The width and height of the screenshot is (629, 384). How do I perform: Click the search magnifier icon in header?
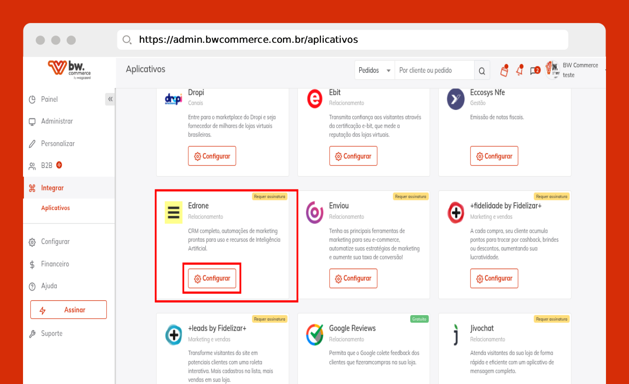pos(482,71)
